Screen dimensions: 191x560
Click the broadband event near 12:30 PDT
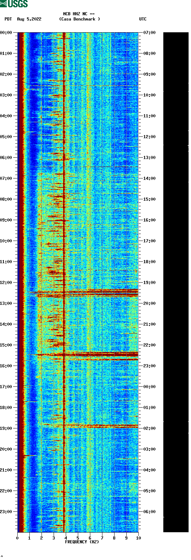(x=84, y=293)
